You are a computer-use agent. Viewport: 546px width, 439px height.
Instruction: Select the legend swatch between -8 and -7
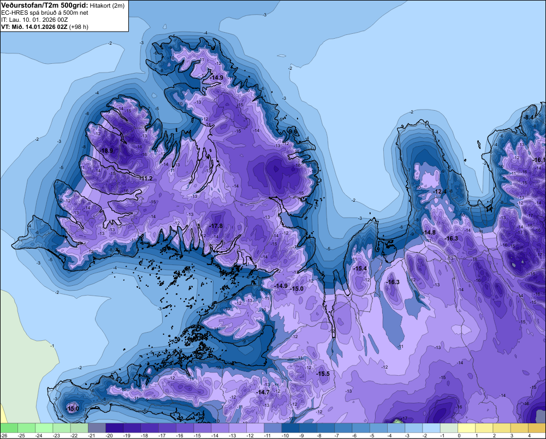pyautogui.click(x=325, y=428)
